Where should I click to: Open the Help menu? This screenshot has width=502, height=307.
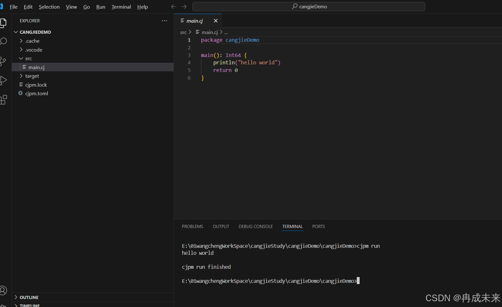(142, 7)
